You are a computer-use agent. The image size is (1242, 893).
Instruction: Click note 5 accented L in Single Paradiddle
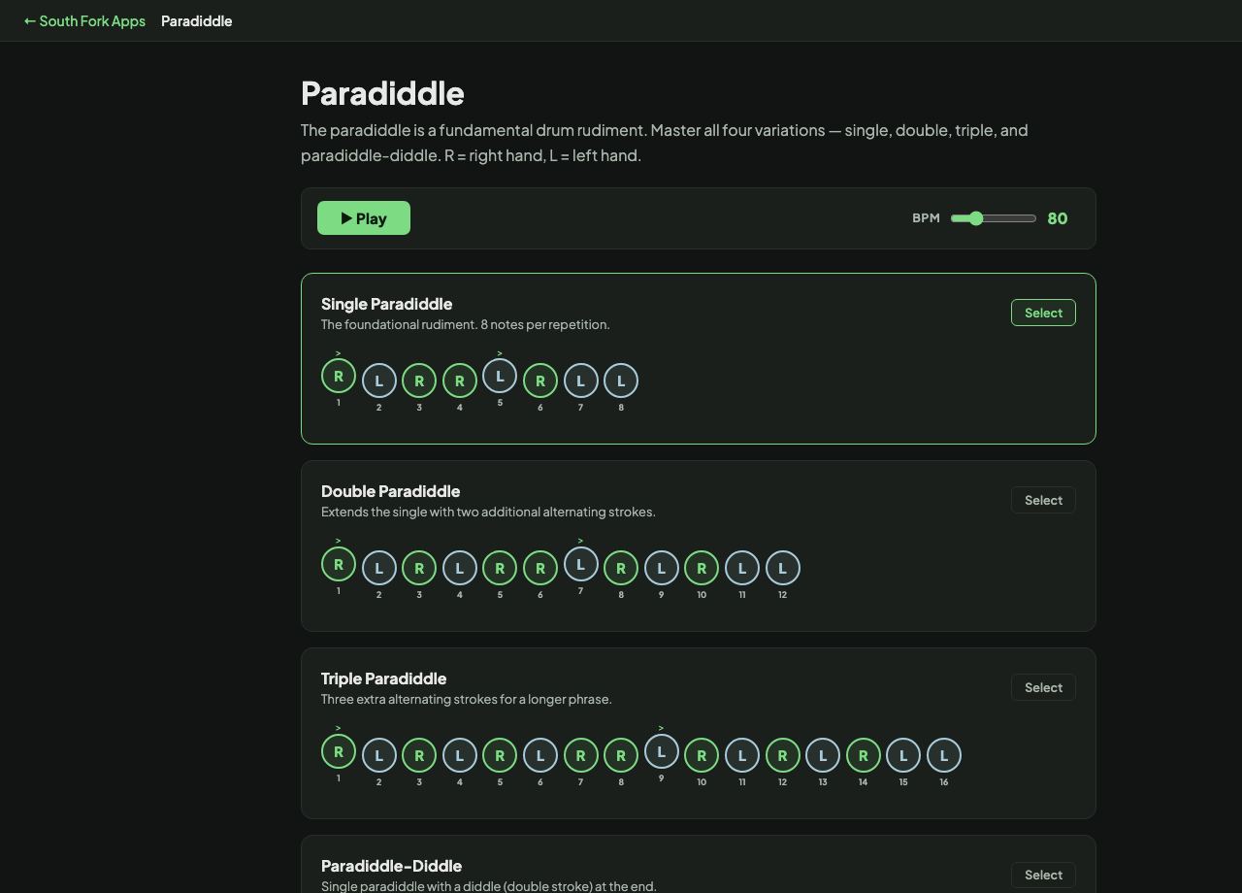(500, 376)
